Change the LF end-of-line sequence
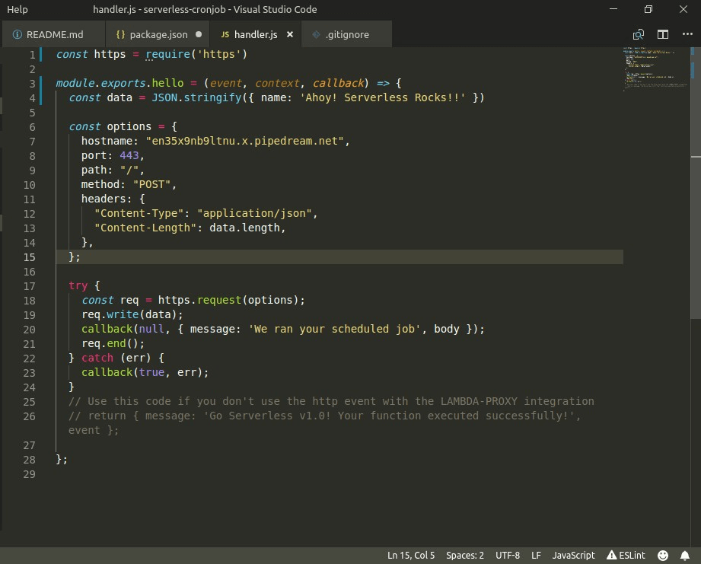Viewport: 701px width, 564px height. 536,555
